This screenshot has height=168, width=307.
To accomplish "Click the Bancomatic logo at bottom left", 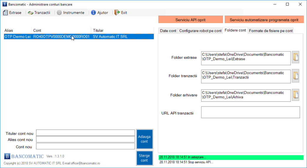I will pos(24,156).
